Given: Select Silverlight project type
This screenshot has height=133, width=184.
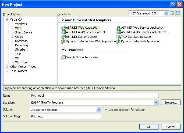Looking at the screenshot, I should (21, 50).
